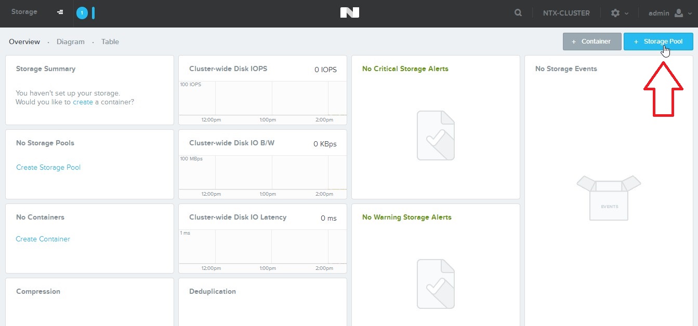Click the + Container button

(x=591, y=42)
